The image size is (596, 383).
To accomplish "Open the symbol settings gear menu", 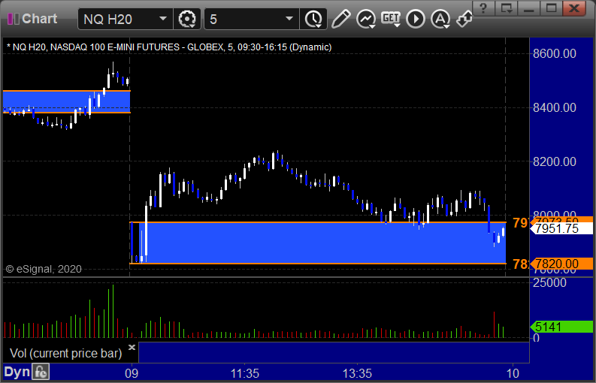I will [187, 19].
